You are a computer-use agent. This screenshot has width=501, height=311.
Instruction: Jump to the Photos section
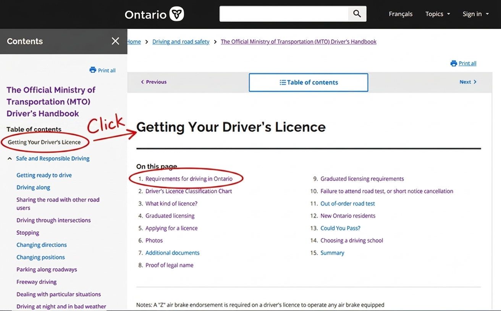pyautogui.click(x=154, y=240)
